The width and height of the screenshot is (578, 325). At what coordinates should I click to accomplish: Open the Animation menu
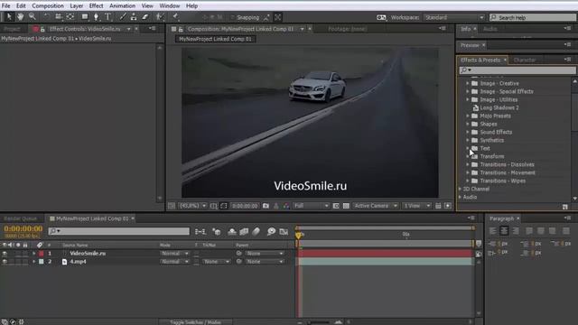[122, 6]
